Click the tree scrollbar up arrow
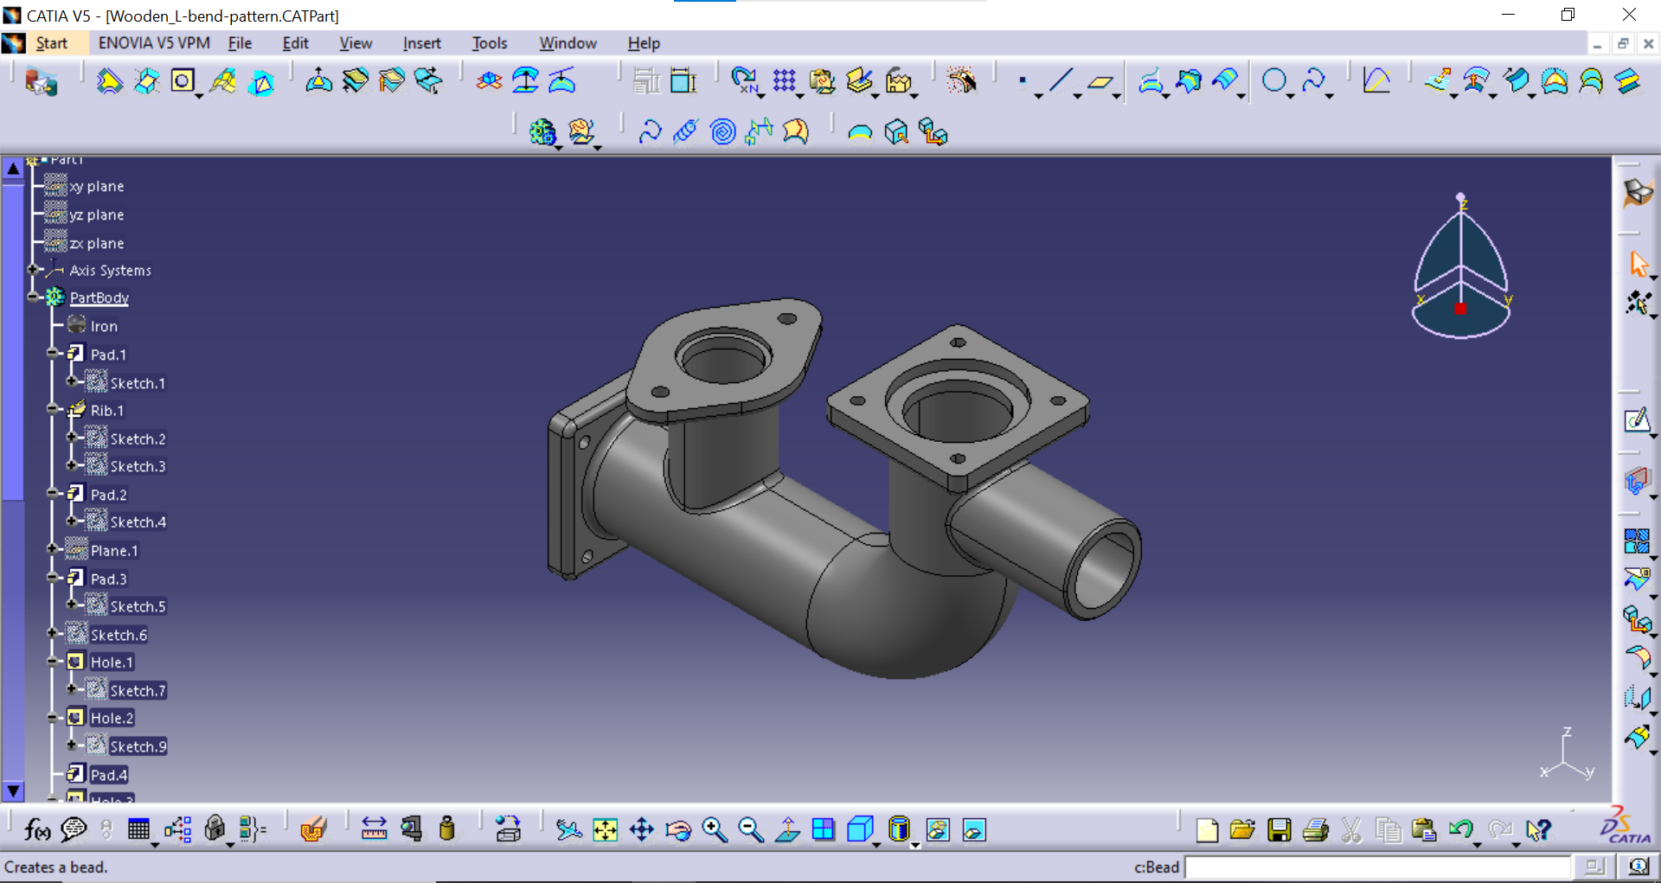 tap(13, 169)
